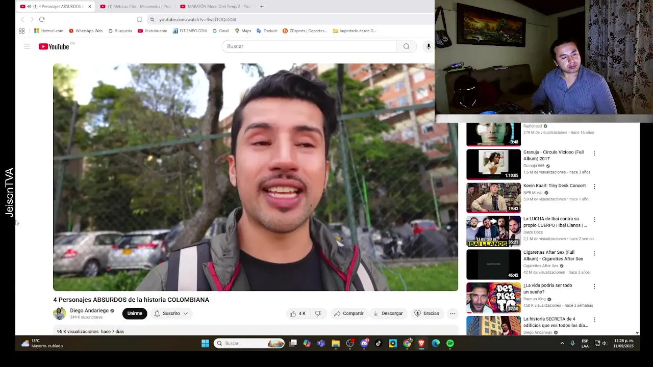Open the Windows Start menu
Image resolution: width=653 pixels, height=367 pixels.
click(x=205, y=344)
